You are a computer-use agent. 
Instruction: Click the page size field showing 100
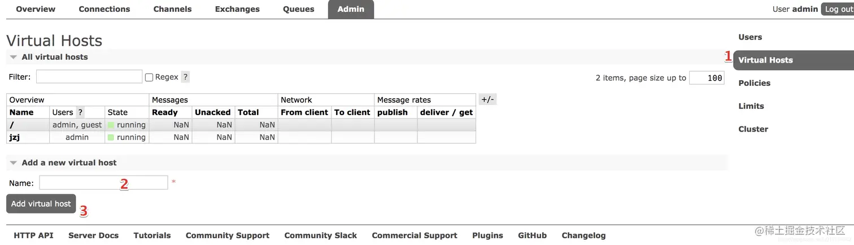pyautogui.click(x=707, y=78)
